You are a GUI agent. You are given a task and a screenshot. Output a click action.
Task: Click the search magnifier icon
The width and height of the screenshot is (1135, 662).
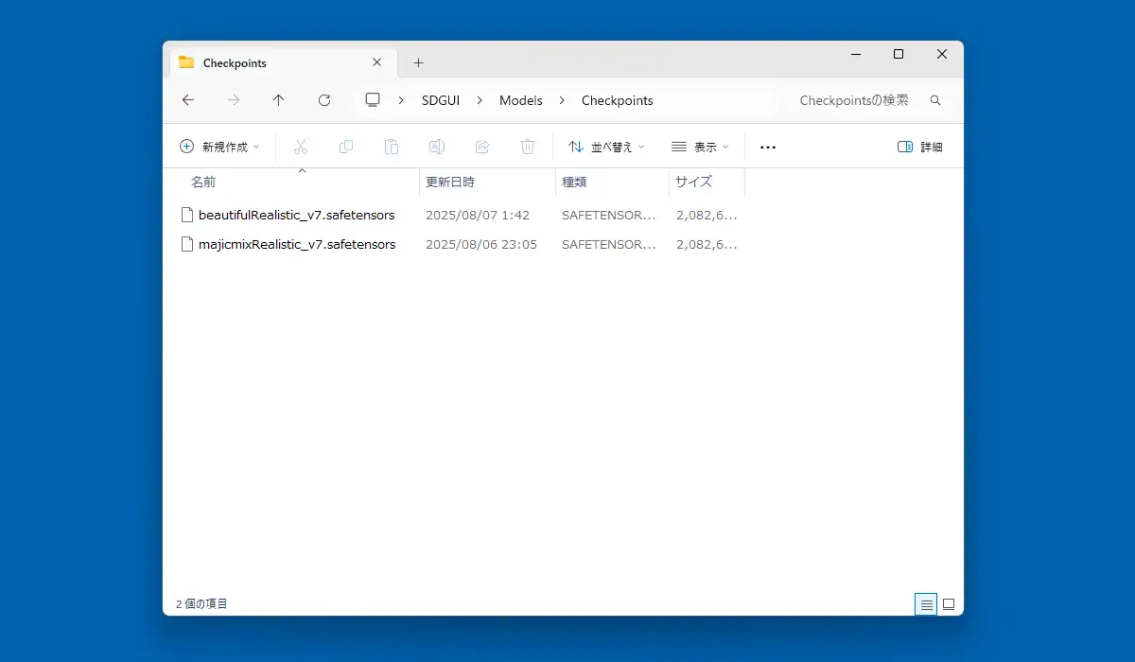pos(935,100)
